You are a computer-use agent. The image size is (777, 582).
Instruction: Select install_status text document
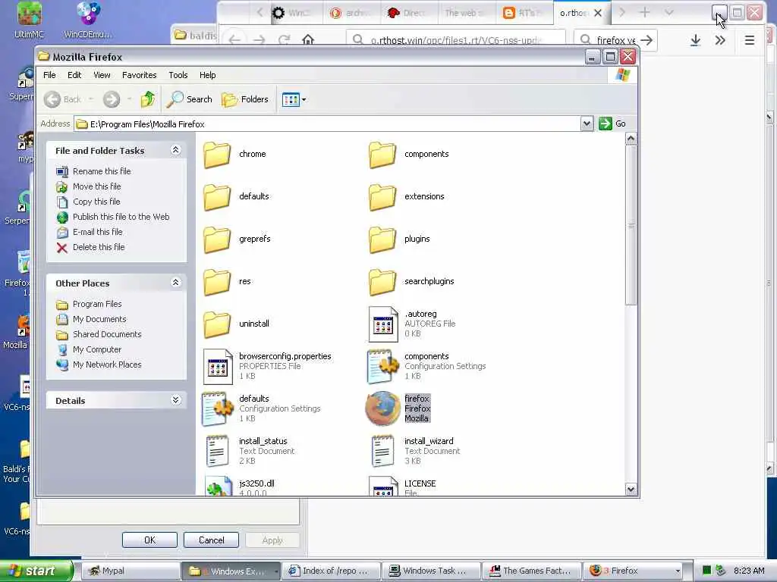218,452
